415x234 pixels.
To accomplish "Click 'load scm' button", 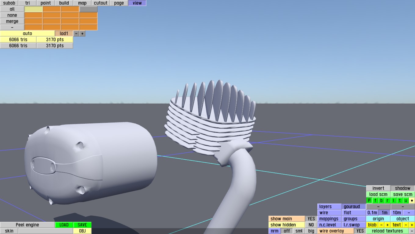I will click(378, 194).
